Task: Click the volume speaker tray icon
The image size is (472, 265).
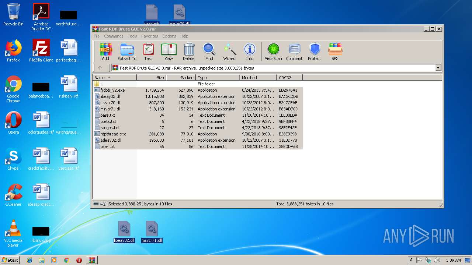Action: (x=437, y=260)
